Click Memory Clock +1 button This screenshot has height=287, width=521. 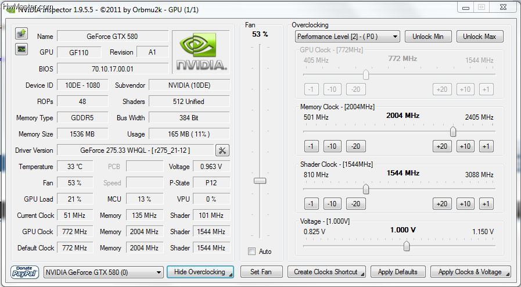pyautogui.click(x=486, y=146)
